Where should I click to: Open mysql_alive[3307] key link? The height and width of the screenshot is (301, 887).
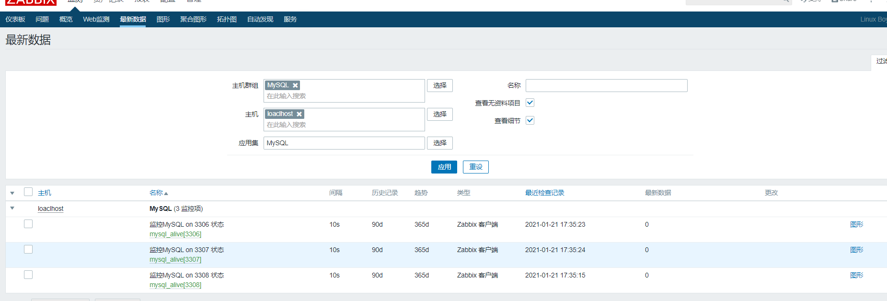tap(175, 259)
